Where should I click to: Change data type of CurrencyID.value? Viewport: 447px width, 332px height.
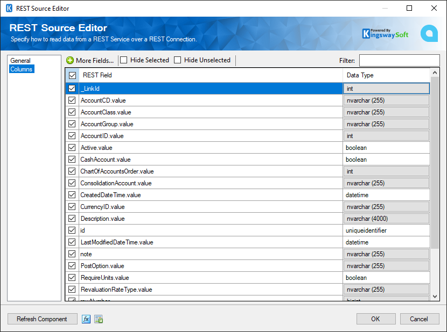click(x=386, y=206)
